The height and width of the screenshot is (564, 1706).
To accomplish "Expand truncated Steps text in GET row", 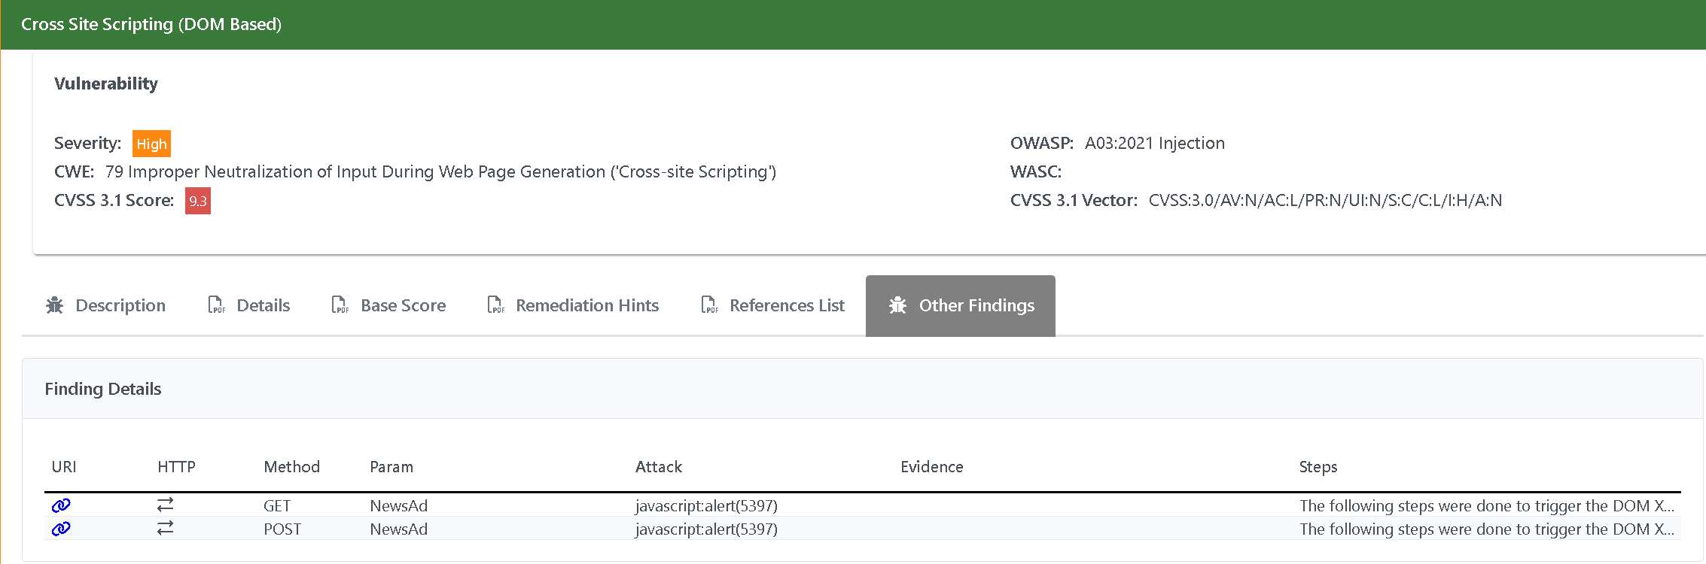I will (x=1486, y=505).
